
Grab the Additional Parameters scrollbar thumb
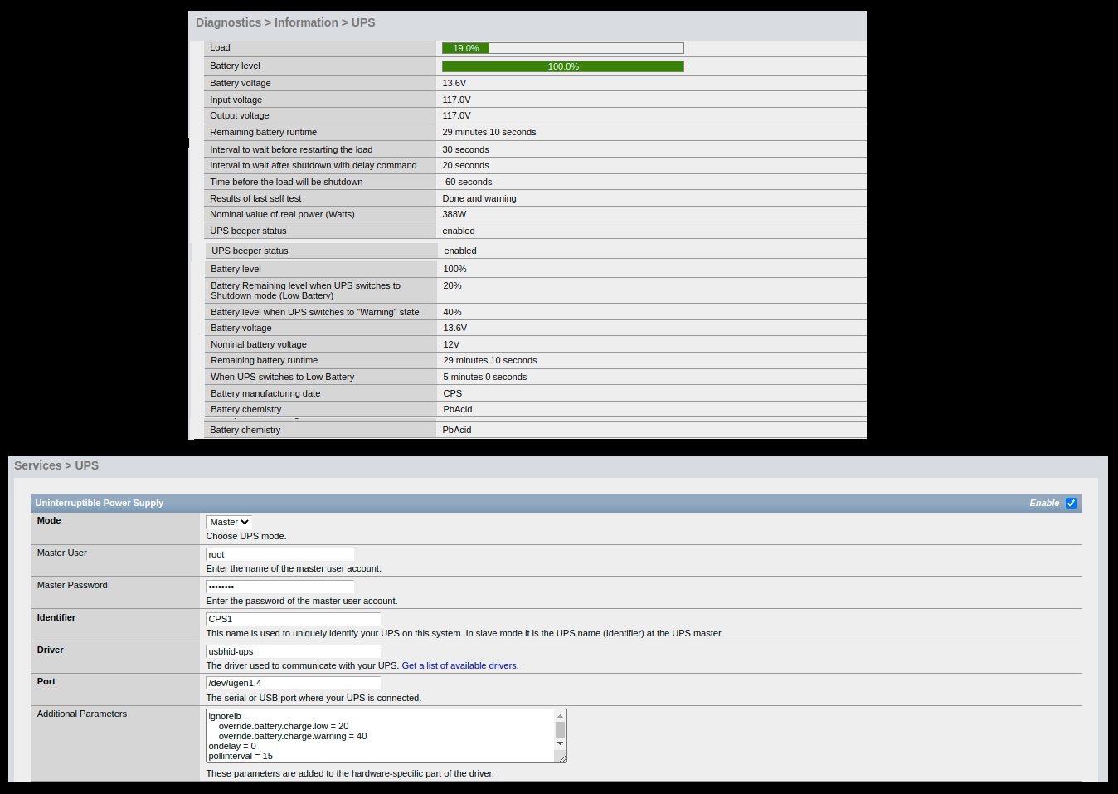[x=560, y=730]
